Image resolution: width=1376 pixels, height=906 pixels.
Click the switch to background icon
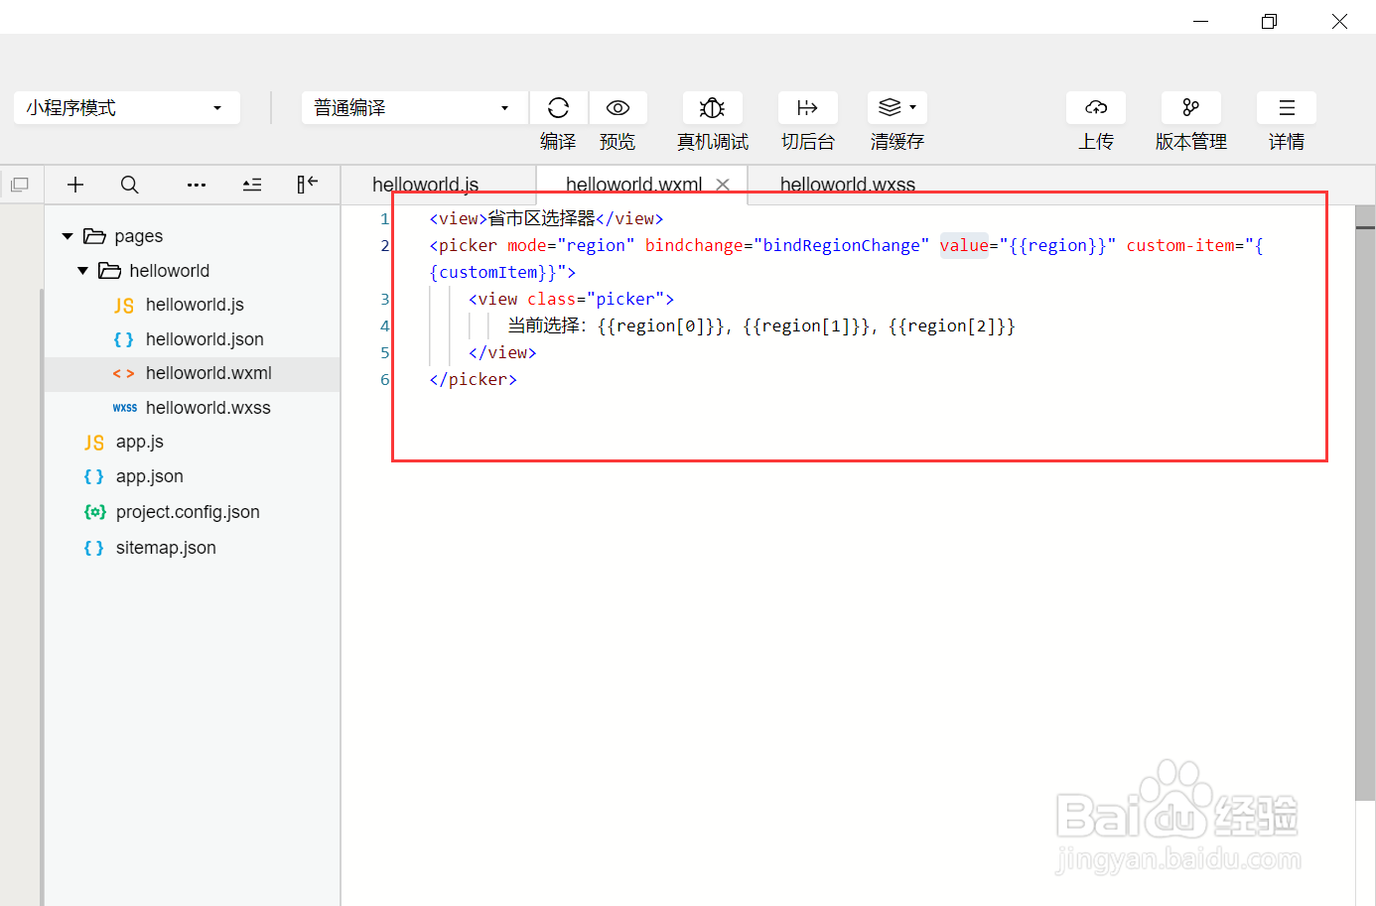pos(807,107)
